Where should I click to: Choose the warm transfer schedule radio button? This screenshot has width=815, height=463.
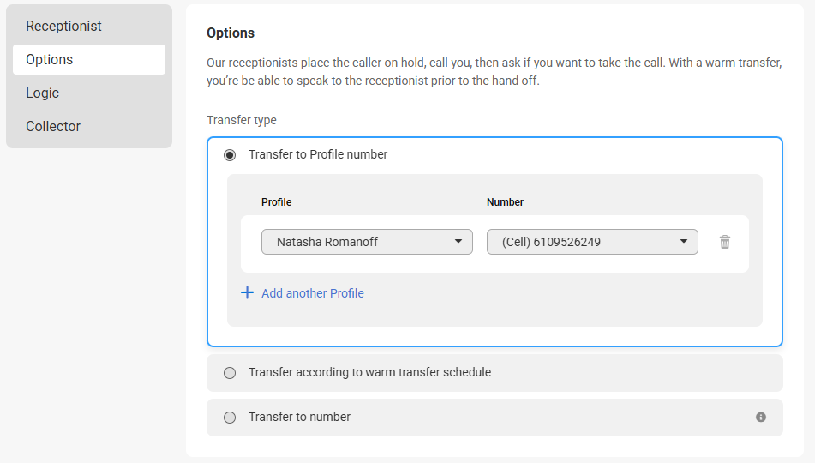(x=230, y=373)
